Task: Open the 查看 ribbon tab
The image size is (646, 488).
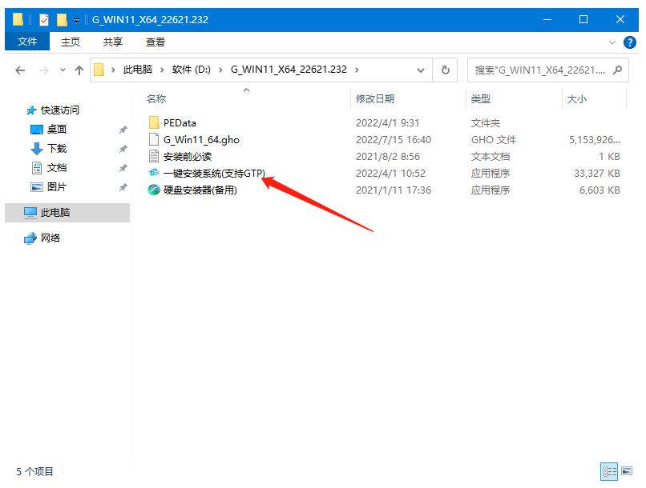Action: tap(155, 42)
